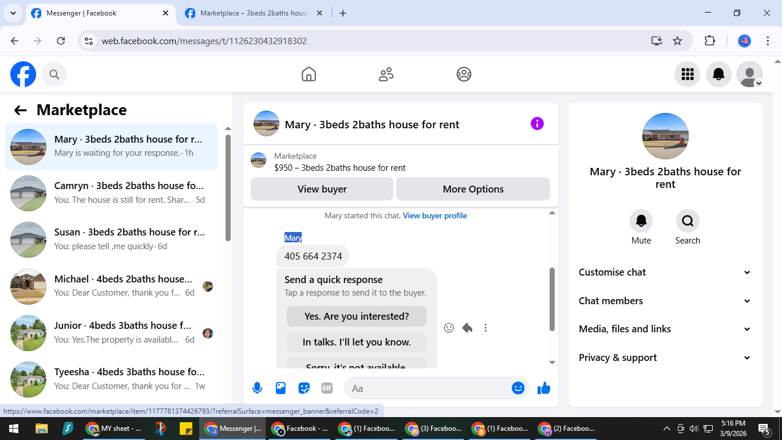Expand Chat members section
Viewport: 782px width, 440px height.
664,301
